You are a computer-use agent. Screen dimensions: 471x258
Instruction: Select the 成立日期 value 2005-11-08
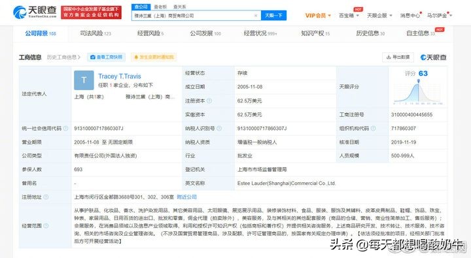click(250, 87)
